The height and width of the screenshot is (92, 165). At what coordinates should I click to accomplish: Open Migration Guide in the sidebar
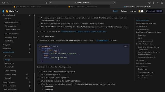[x=11, y=37]
